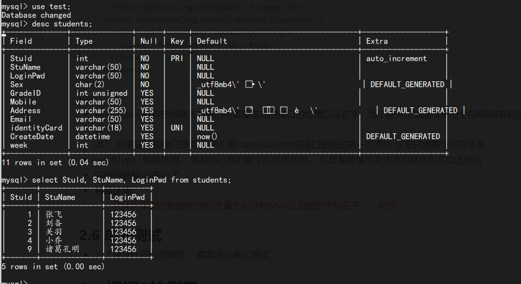Select the 'Address' field name
The width and height of the screenshot is (521, 284).
[26, 111]
